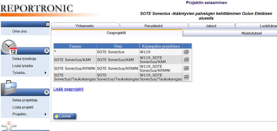277x131 pixels.
Task: Click the SOTE Sonectus name cell
Action: tap(118, 52)
